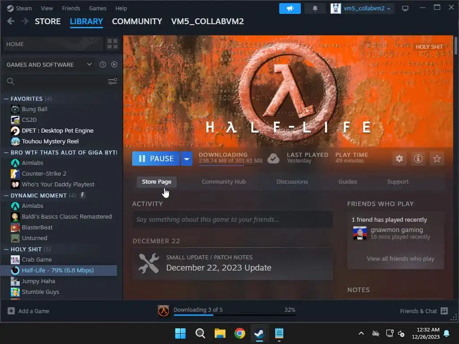Screen dimensions: 459x344
Task: Open the Support link
Action: (x=398, y=182)
